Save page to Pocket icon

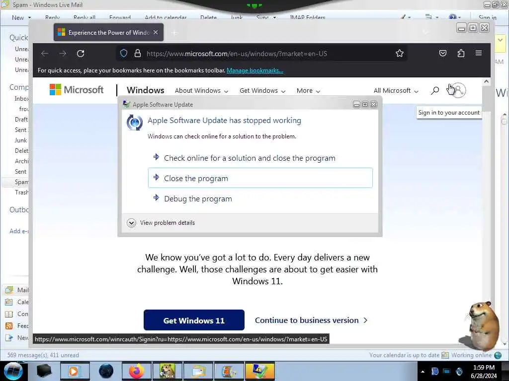tap(443, 53)
